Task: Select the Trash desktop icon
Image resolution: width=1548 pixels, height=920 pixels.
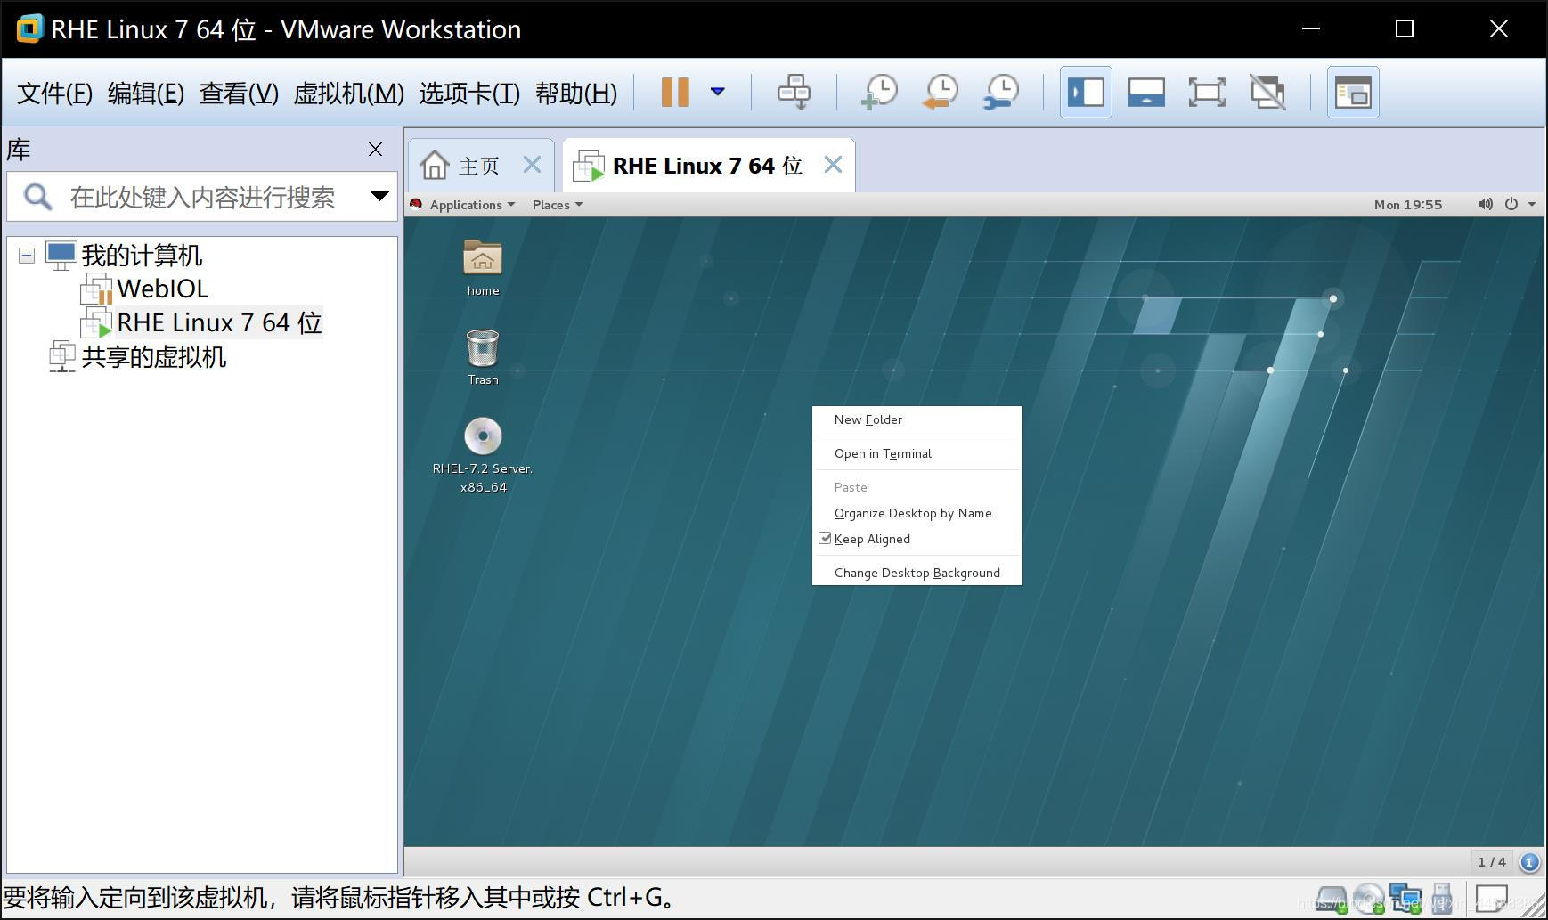Action: (483, 356)
